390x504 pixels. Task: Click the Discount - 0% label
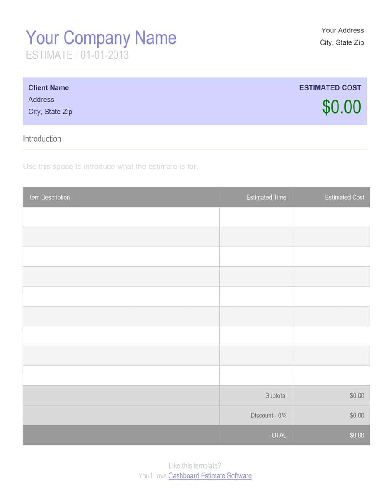[268, 415]
